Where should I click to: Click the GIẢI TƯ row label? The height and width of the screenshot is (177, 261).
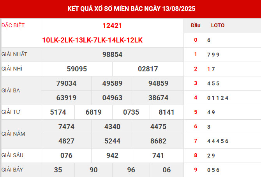pos(11,112)
